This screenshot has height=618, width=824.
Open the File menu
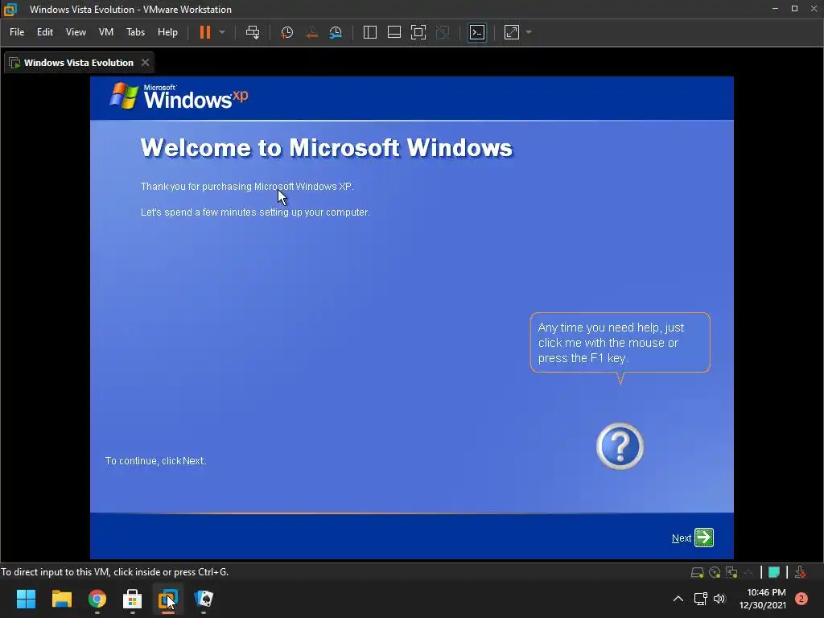tap(17, 32)
